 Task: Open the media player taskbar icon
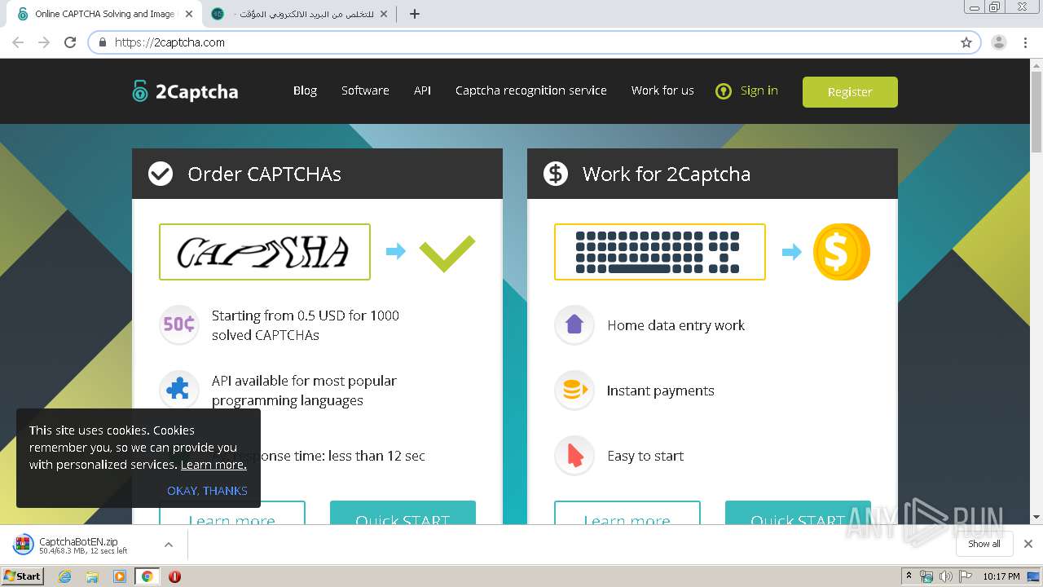pos(119,576)
